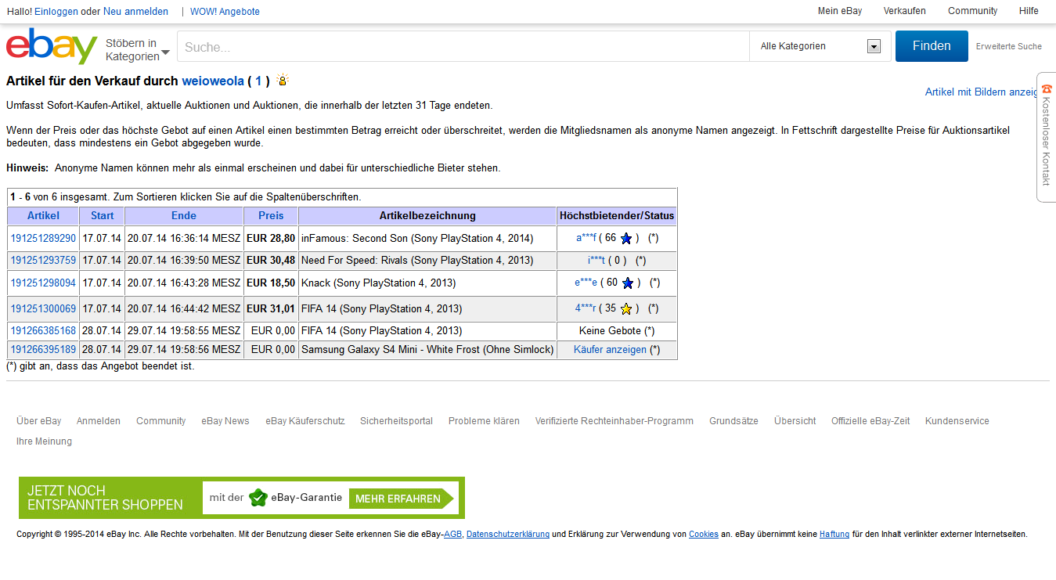Open item number 191251289290

point(43,238)
